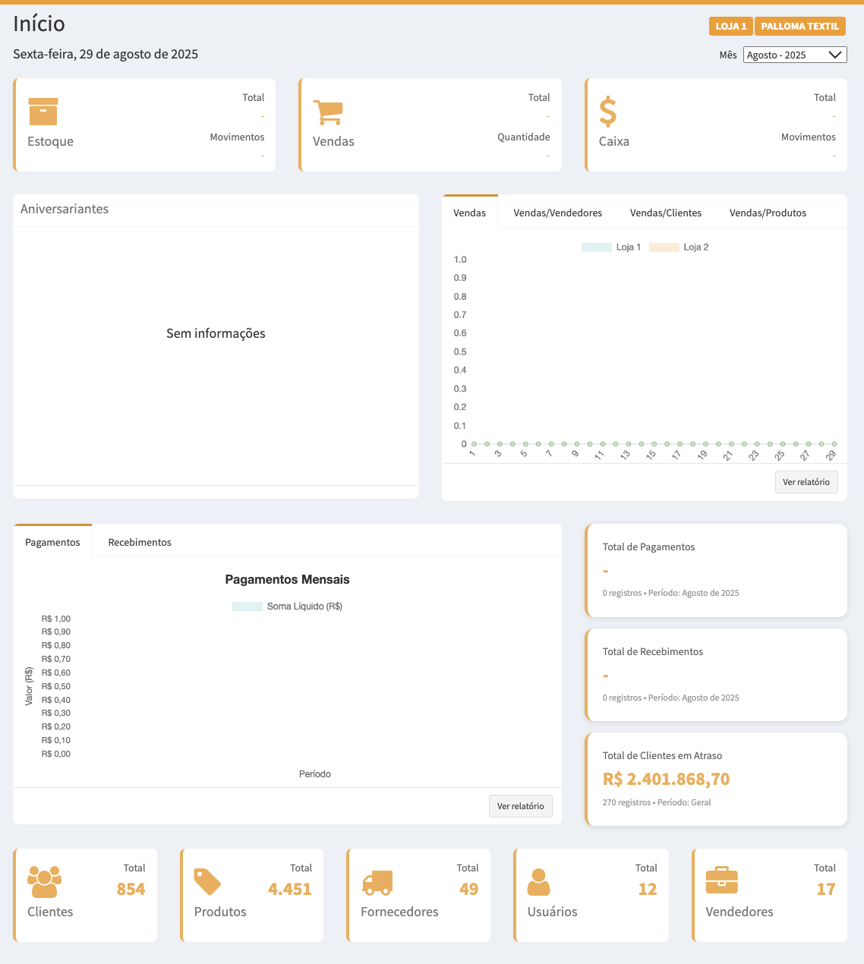Click the Vendedores briefcase icon
This screenshot has width=864, height=964.
pos(721,881)
